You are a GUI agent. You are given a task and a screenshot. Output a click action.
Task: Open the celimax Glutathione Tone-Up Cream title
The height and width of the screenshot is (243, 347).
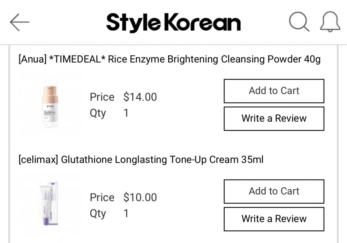pyautogui.click(x=141, y=160)
